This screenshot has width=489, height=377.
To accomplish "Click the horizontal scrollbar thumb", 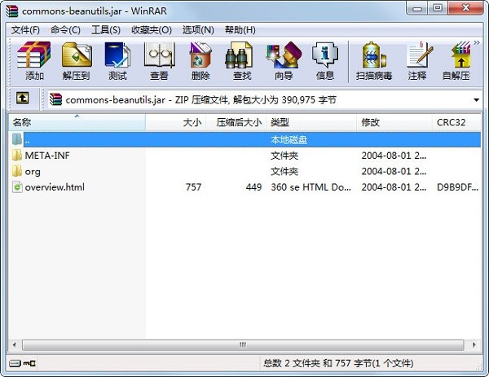I will [243, 345].
